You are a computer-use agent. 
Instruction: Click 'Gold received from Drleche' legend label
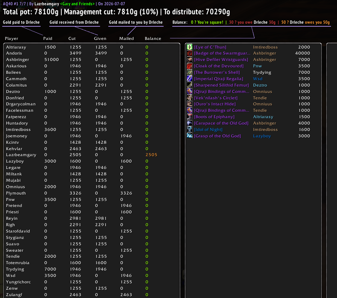click(x=74, y=22)
